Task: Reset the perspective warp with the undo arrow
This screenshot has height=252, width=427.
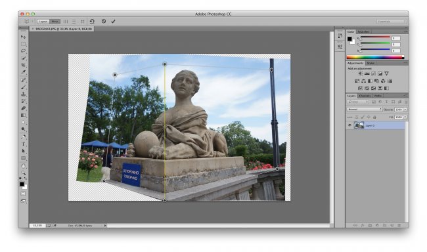Action: coord(92,21)
